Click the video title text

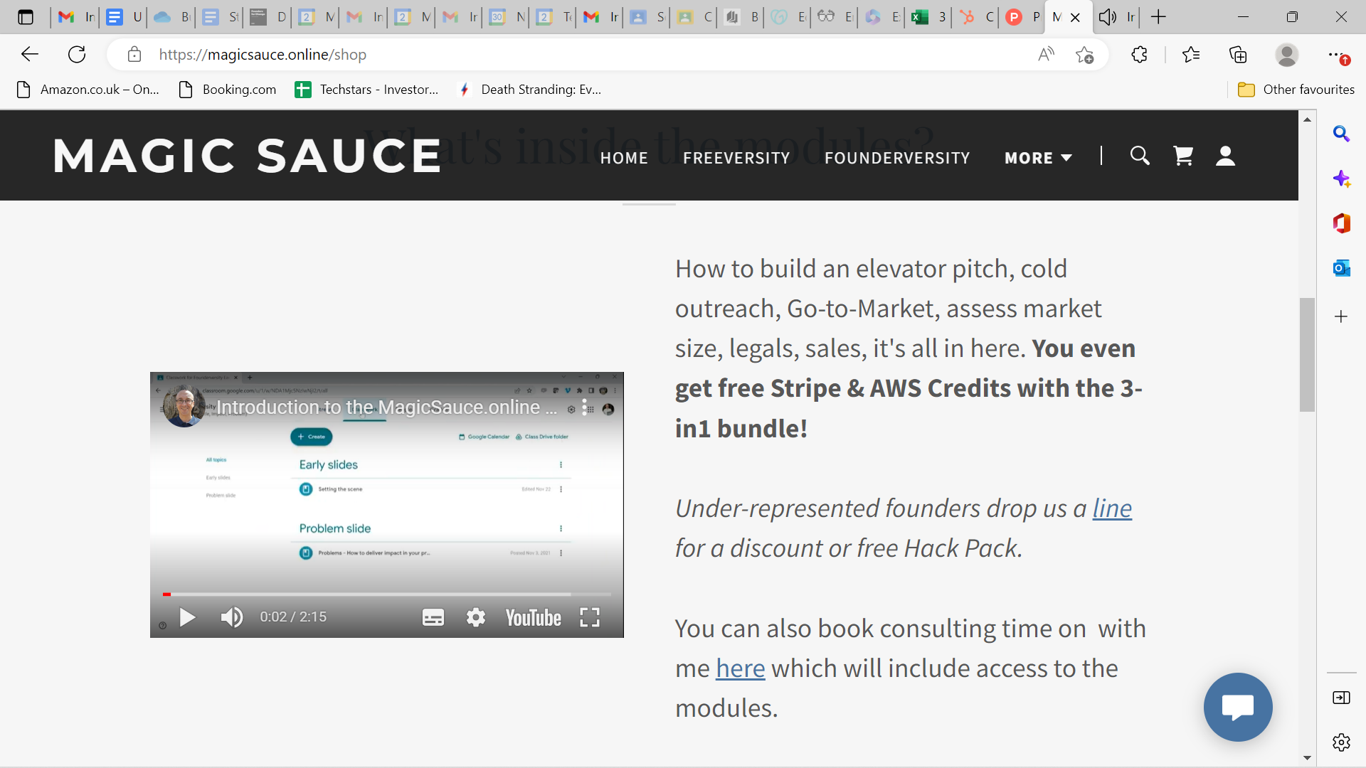(386, 407)
